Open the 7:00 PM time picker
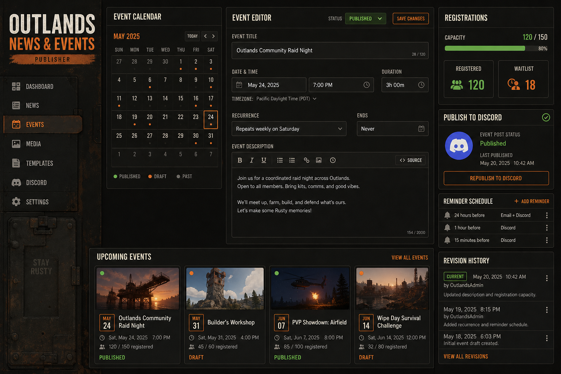Image resolution: width=561 pixels, height=374 pixels. (341, 85)
